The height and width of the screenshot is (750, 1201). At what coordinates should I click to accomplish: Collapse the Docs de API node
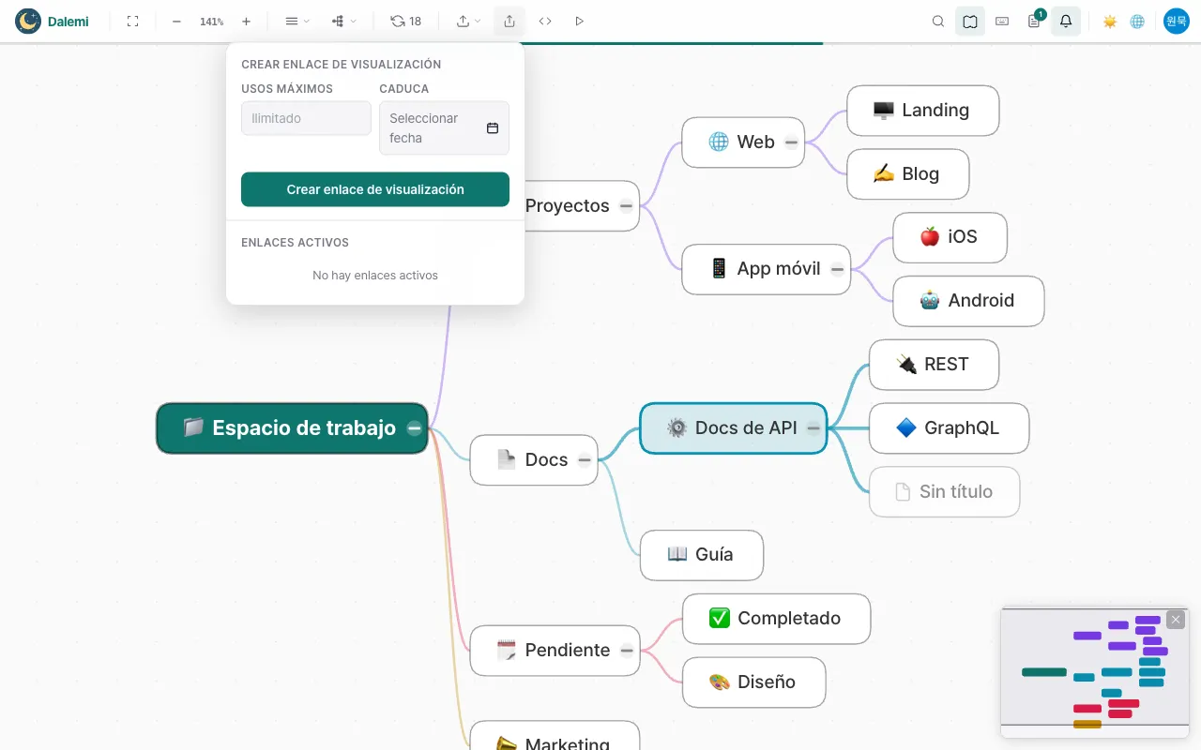[x=813, y=427]
